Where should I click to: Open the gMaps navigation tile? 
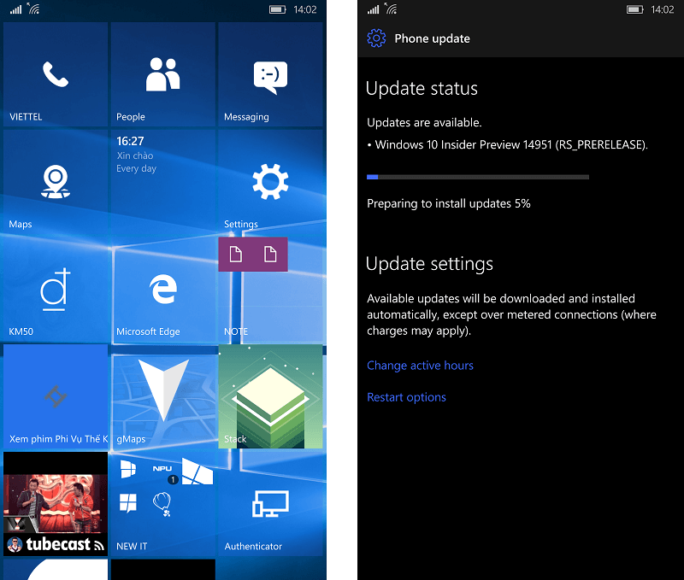click(x=162, y=396)
